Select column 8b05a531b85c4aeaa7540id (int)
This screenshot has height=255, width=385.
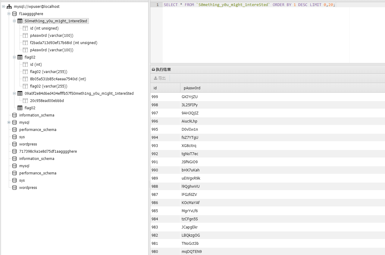pos(58,79)
